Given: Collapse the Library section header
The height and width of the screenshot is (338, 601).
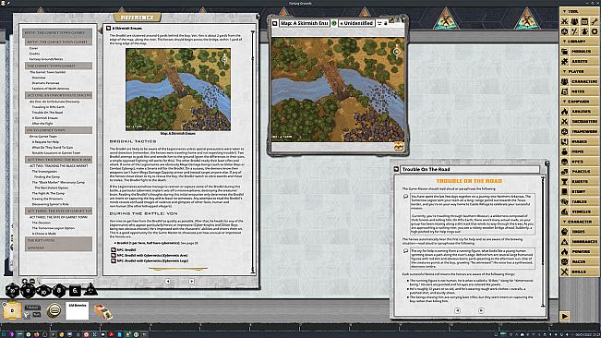Looking at the screenshot, I should (x=579, y=41).
